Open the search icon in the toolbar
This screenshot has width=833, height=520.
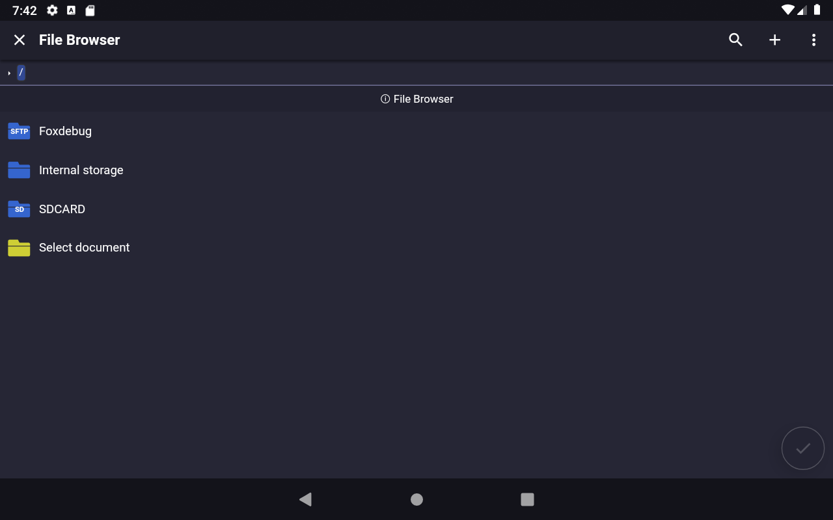coord(735,40)
